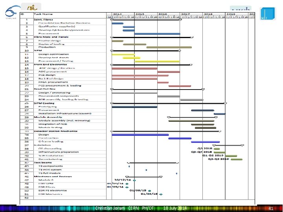The image size is (283, 212).
Task: Click the 'Installation infrastructure (cavern)' task name
Action: (x=65, y=113)
